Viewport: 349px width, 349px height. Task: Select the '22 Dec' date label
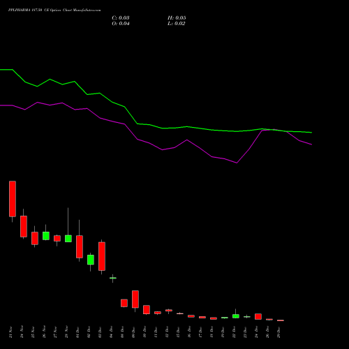(x=234, y=332)
